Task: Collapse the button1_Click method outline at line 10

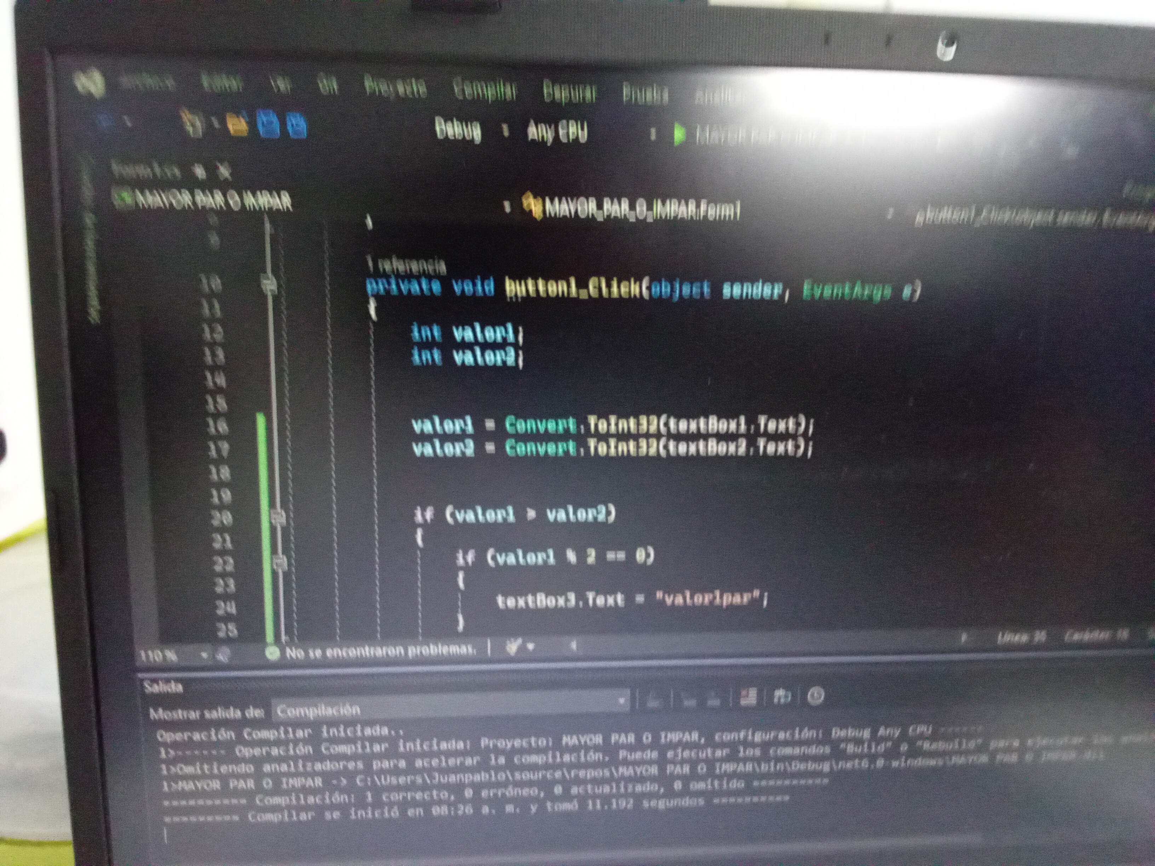Action: point(268,284)
